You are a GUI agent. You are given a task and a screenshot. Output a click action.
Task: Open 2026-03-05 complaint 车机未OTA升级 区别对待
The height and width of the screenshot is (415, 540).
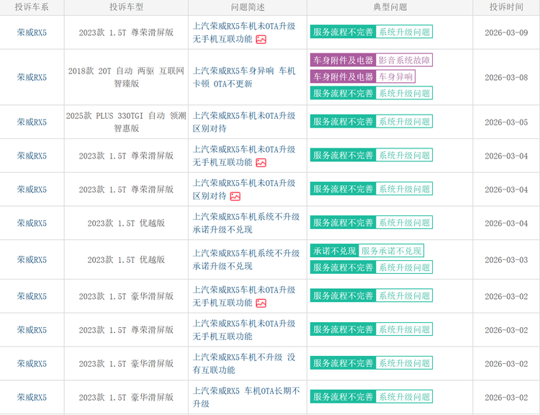pyautogui.click(x=244, y=122)
